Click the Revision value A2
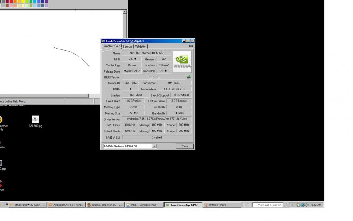Viewport: 353px width, 221px height. (x=164, y=59)
